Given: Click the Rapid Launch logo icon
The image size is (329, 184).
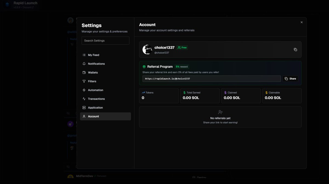Looking at the screenshot, I should click(x=7, y=4).
